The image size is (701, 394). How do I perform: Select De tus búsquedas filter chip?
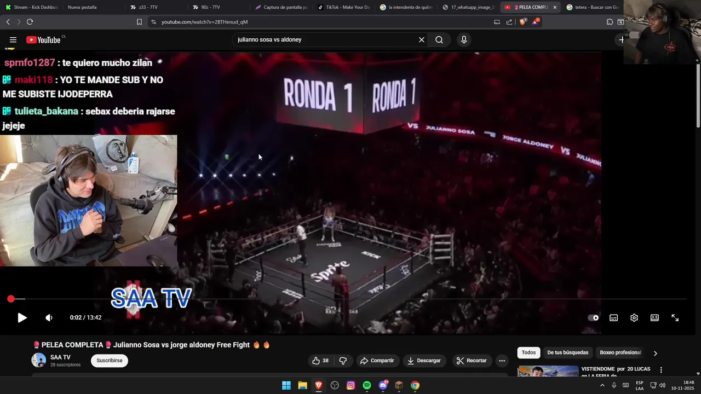(x=567, y=352)
